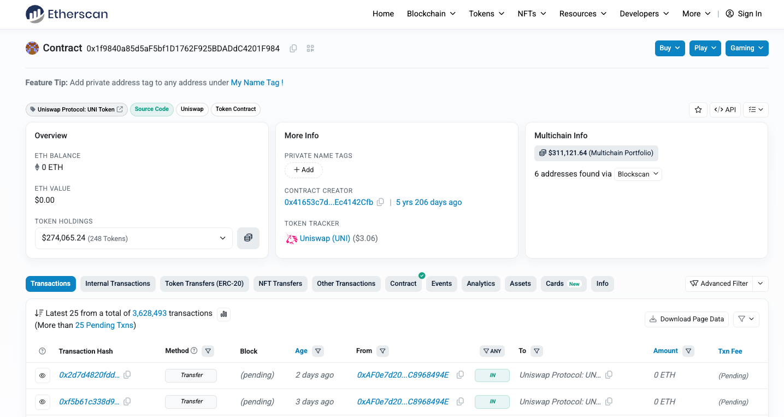Click the Uniswap Protocol: UNI Token tag
This screenshot has width=784, height=417.
[x=76, y=109]
